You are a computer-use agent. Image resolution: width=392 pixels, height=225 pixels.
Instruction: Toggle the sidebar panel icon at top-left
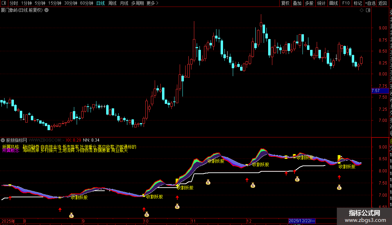point(4,3)
